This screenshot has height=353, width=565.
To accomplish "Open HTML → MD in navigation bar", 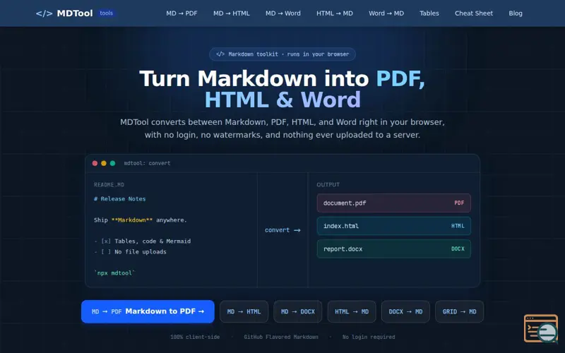I will tap(334, 13).
